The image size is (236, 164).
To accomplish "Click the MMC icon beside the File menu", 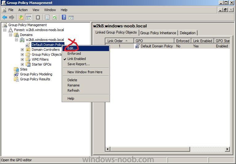I will point(4,10).
